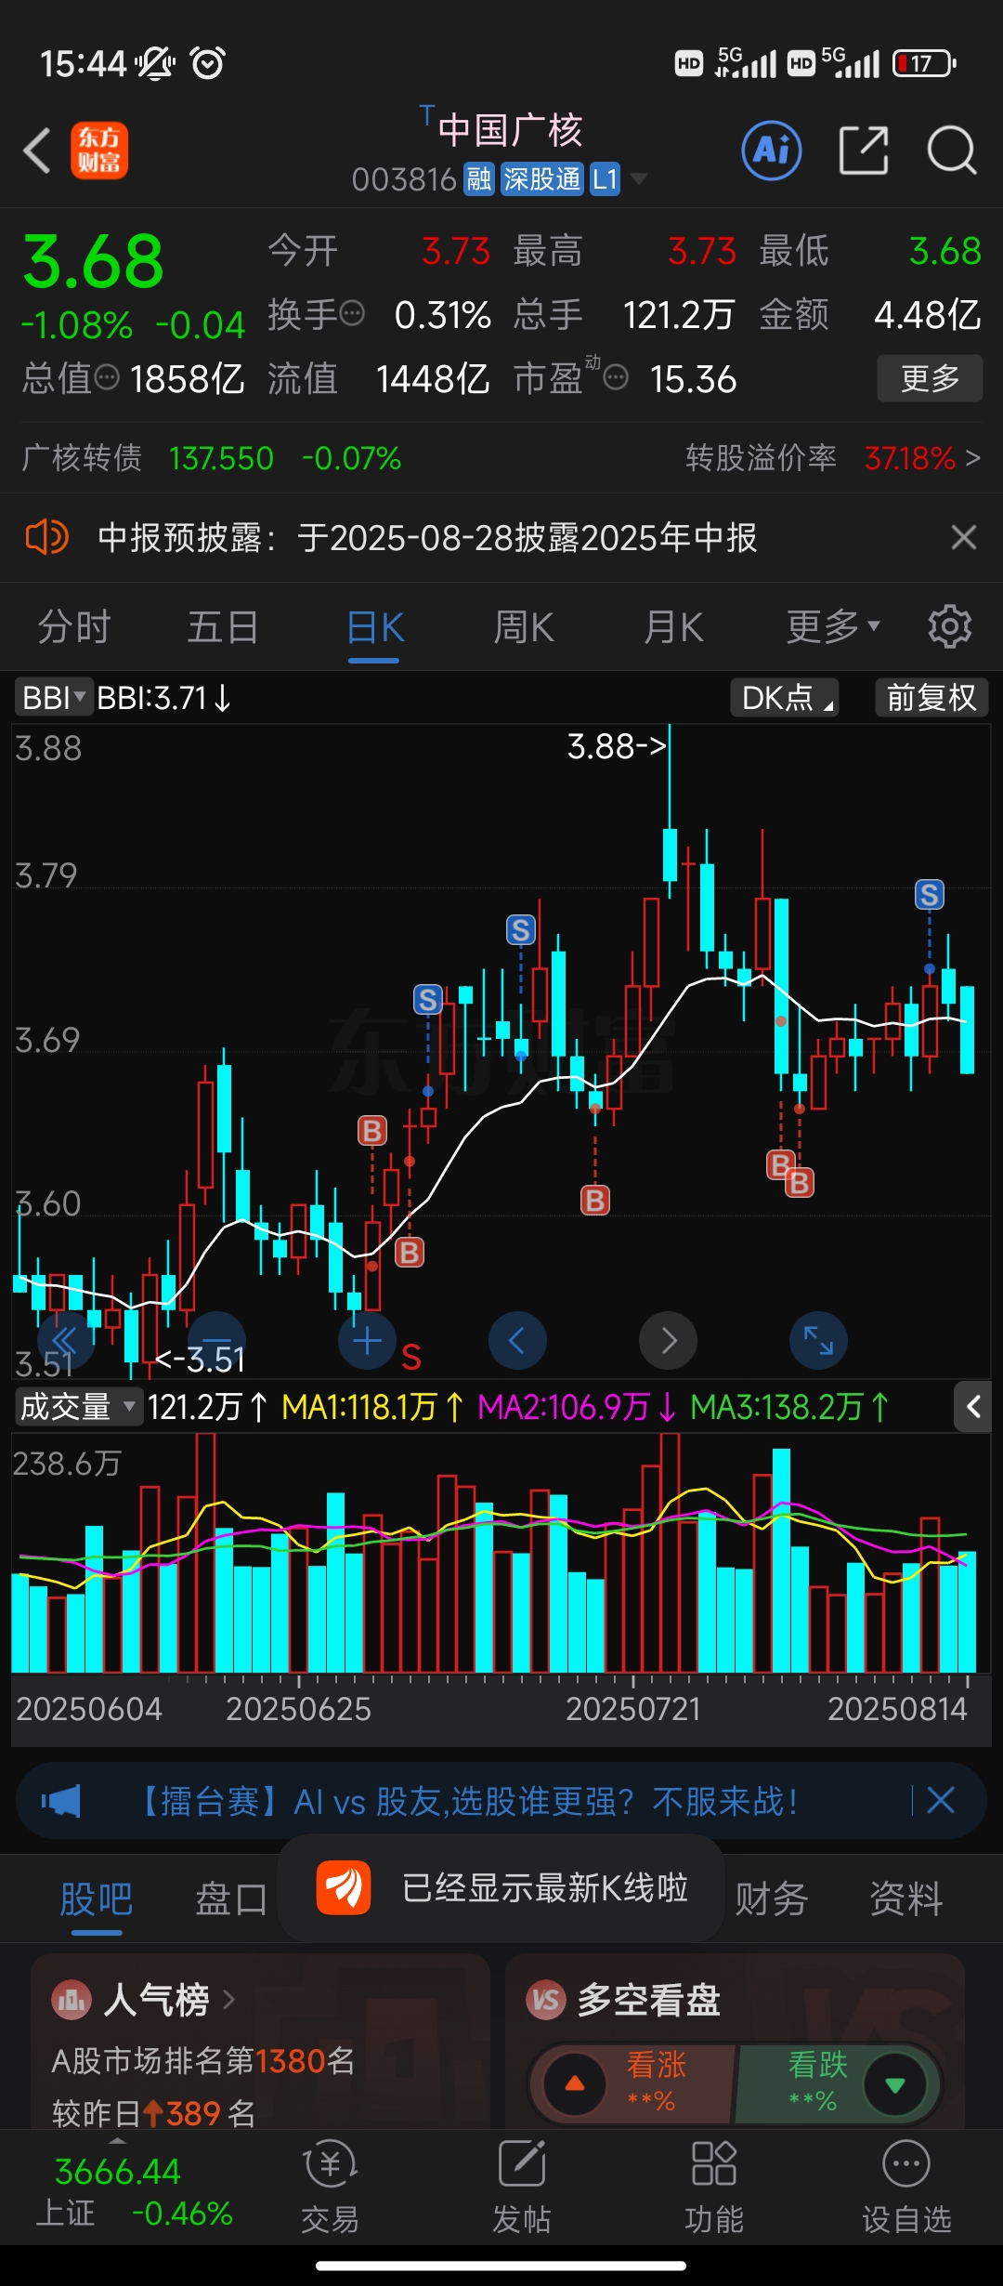Zoom in chart with plus button
Viewport: 1003px width, 2286px height.
(367, 1340)
